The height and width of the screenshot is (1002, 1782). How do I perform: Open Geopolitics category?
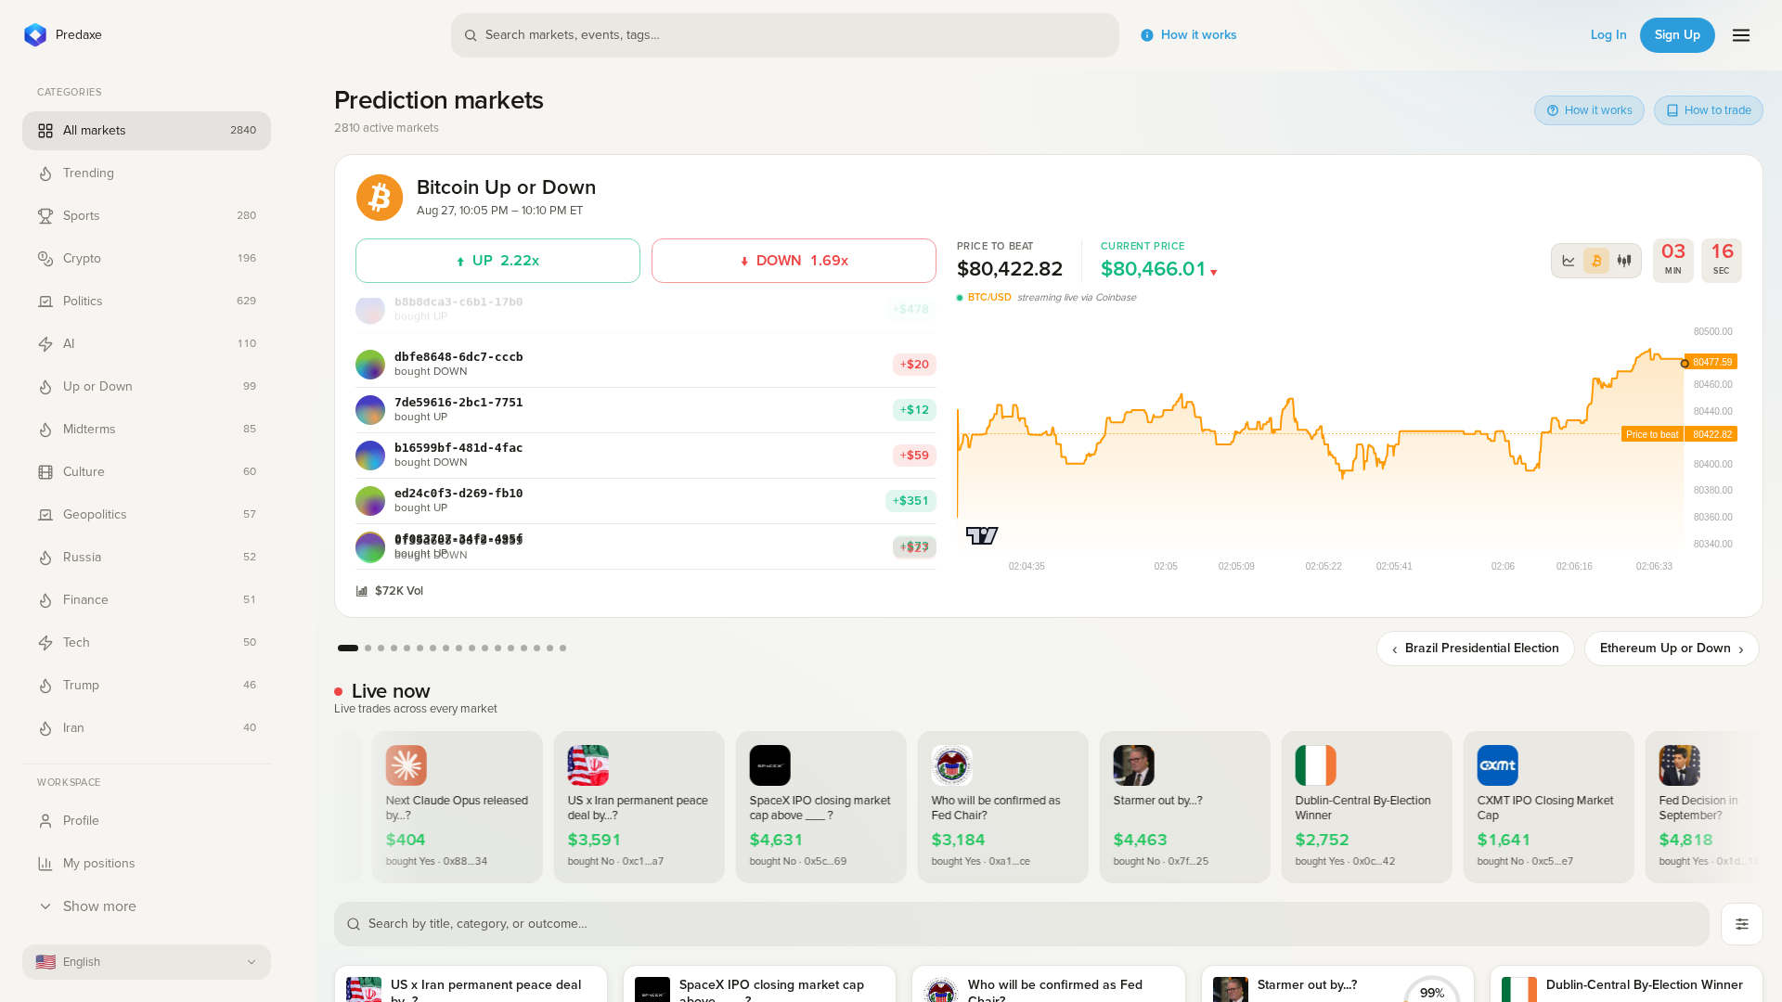click(x=147, y=515)
